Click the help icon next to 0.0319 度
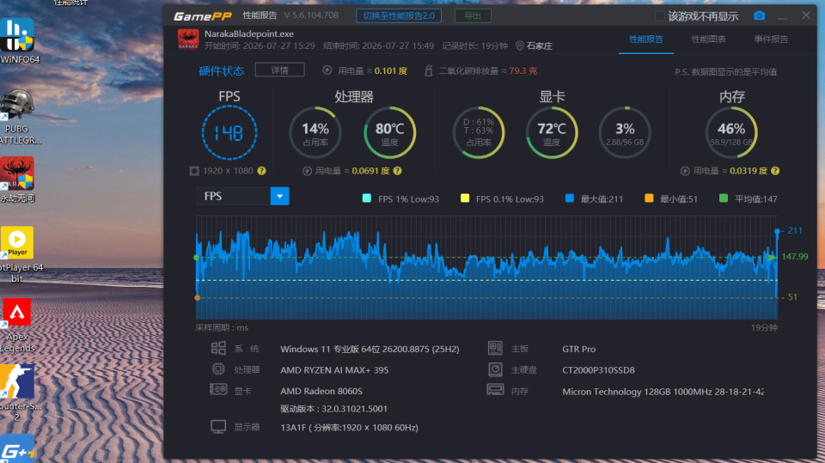Viewport: 825px width, 463px height. point(775,171)
